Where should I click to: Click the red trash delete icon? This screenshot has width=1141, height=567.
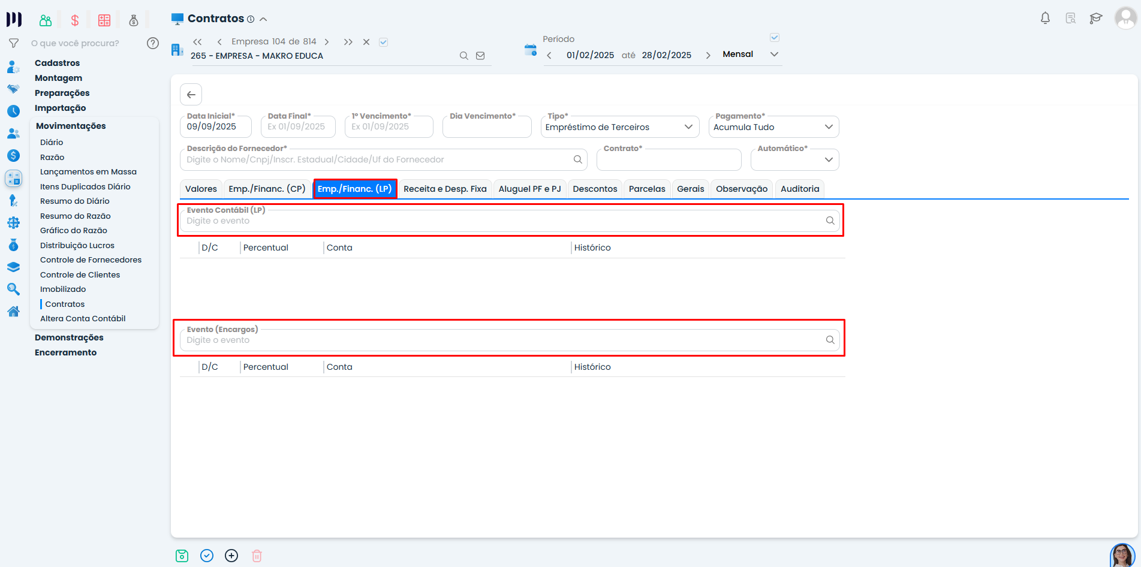pyautogui.click(x=257, y=556)
